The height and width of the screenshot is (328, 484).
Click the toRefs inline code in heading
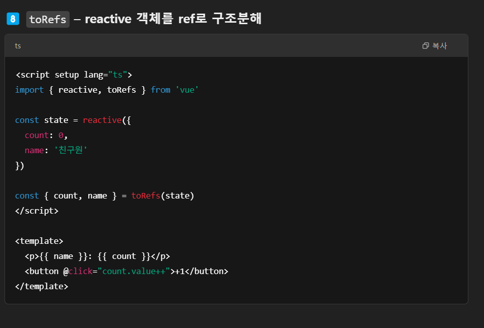(48, 20)
